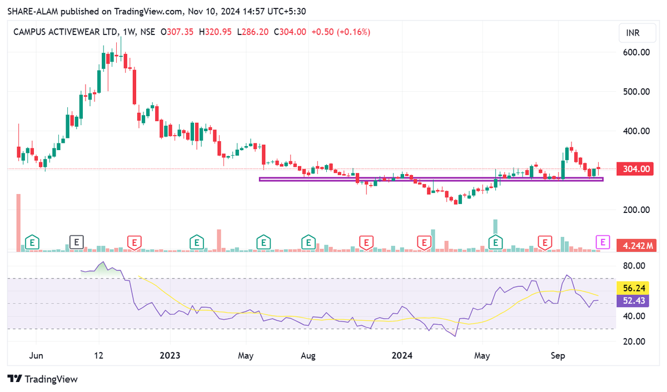
Task: Open red earnings marker near the 12 label
Action: tap(134, 242)
